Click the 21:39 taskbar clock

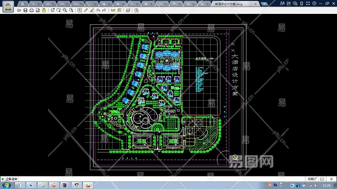tap(326, 185)
